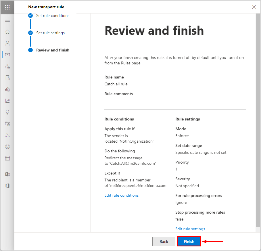Screen dimensions: 261x251
Task: Open Reports bar chart icon in sidebar
Action: point(7,89)
